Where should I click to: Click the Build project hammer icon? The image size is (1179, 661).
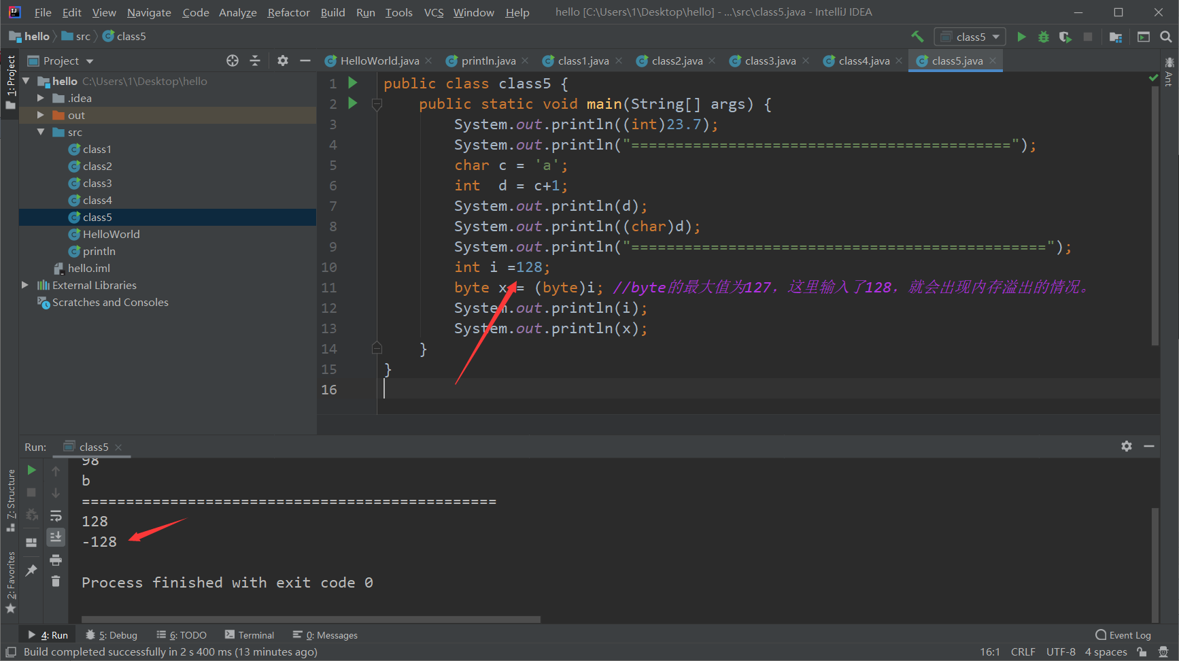click(917, 37)
